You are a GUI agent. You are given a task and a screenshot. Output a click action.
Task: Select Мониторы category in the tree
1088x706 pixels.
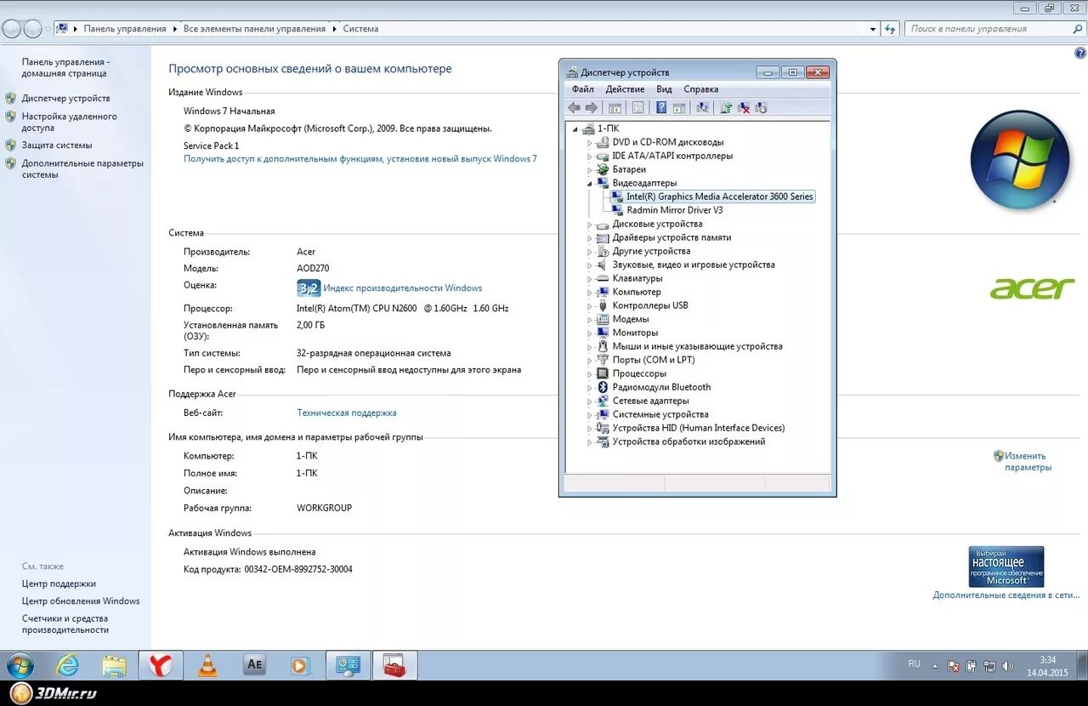coord(635,333)
